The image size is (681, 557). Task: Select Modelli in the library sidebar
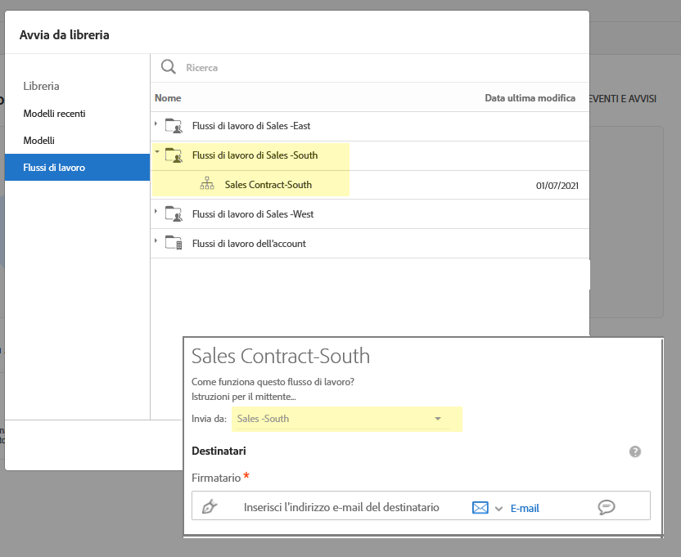point(38,141)
